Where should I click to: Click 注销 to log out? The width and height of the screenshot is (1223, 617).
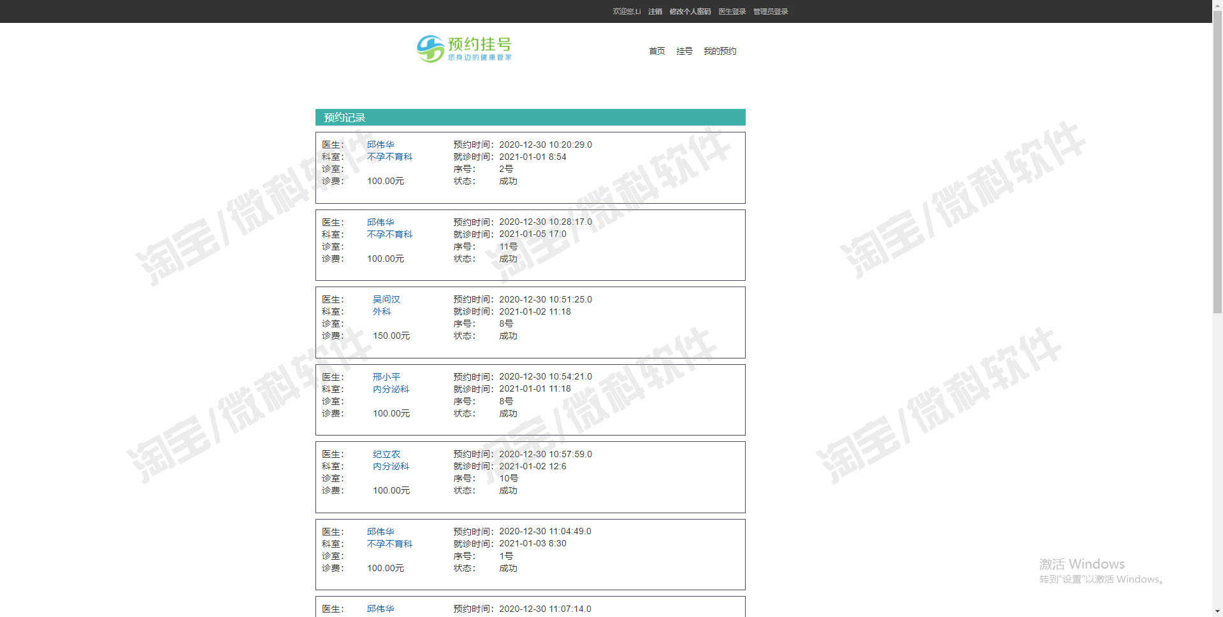pyautogui.click(x=655, y=11)
